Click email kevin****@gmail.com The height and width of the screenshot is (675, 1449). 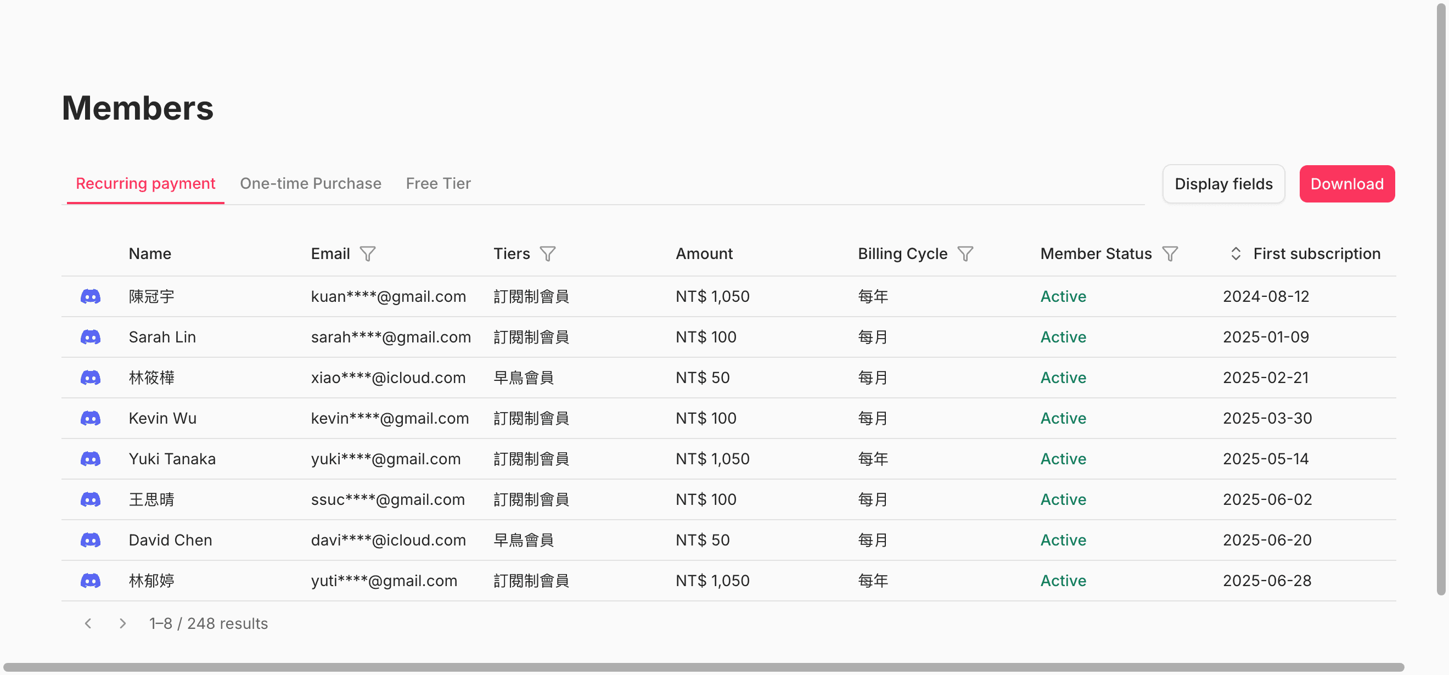click(x=390, y=418)
